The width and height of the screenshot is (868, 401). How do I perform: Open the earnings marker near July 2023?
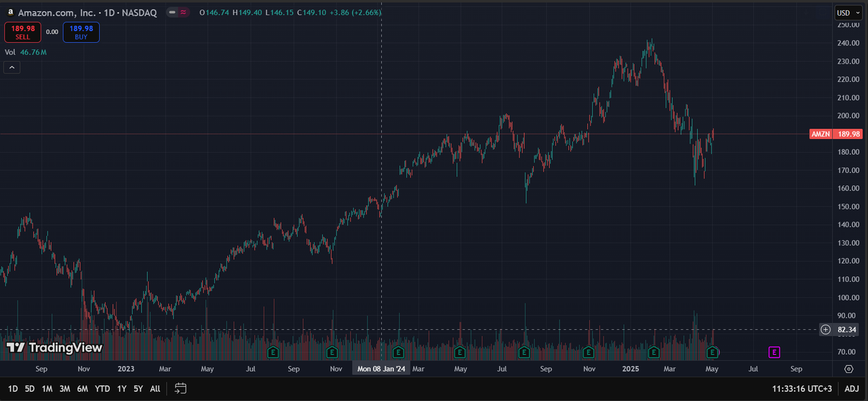point(273,352)
